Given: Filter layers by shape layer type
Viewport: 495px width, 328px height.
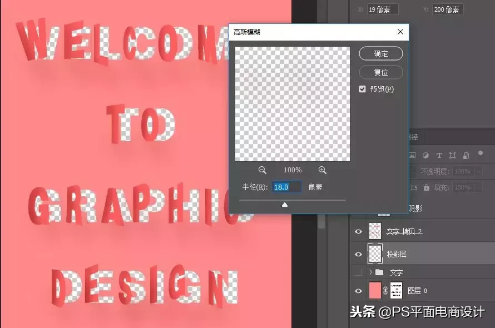Looking at the screenshot, I should pos(452,155).
